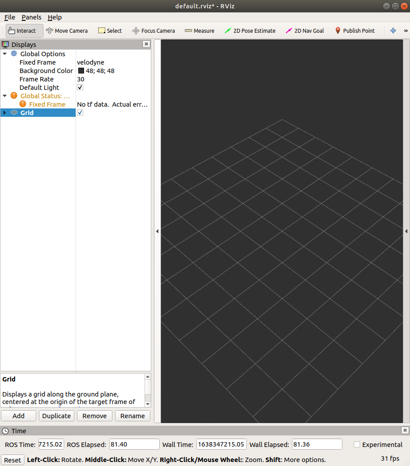Click the 'No tf data' status text

[x=112, y=104]
